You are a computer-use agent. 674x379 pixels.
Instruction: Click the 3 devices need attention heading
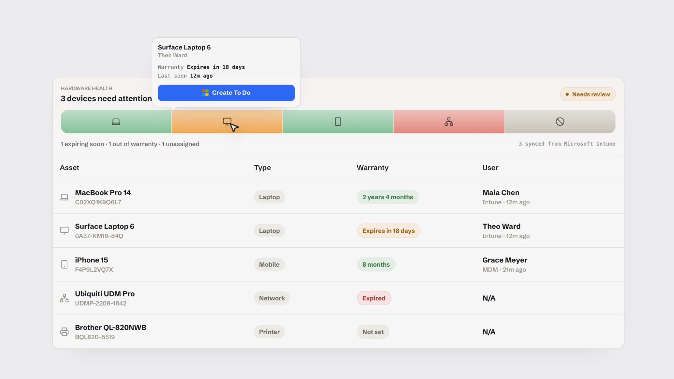[106, 99]
